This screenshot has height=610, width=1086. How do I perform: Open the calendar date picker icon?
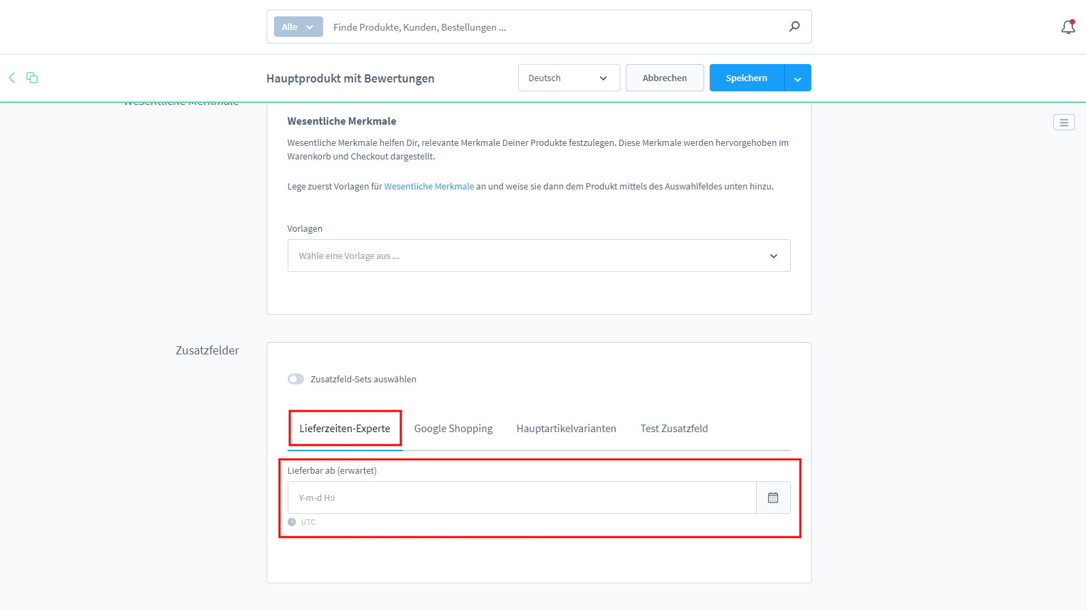tap(773, 498)
